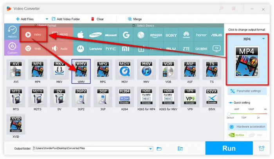This screenshot has width=274, height=159.
Task: Open HTC device presets
Action: 111,49
